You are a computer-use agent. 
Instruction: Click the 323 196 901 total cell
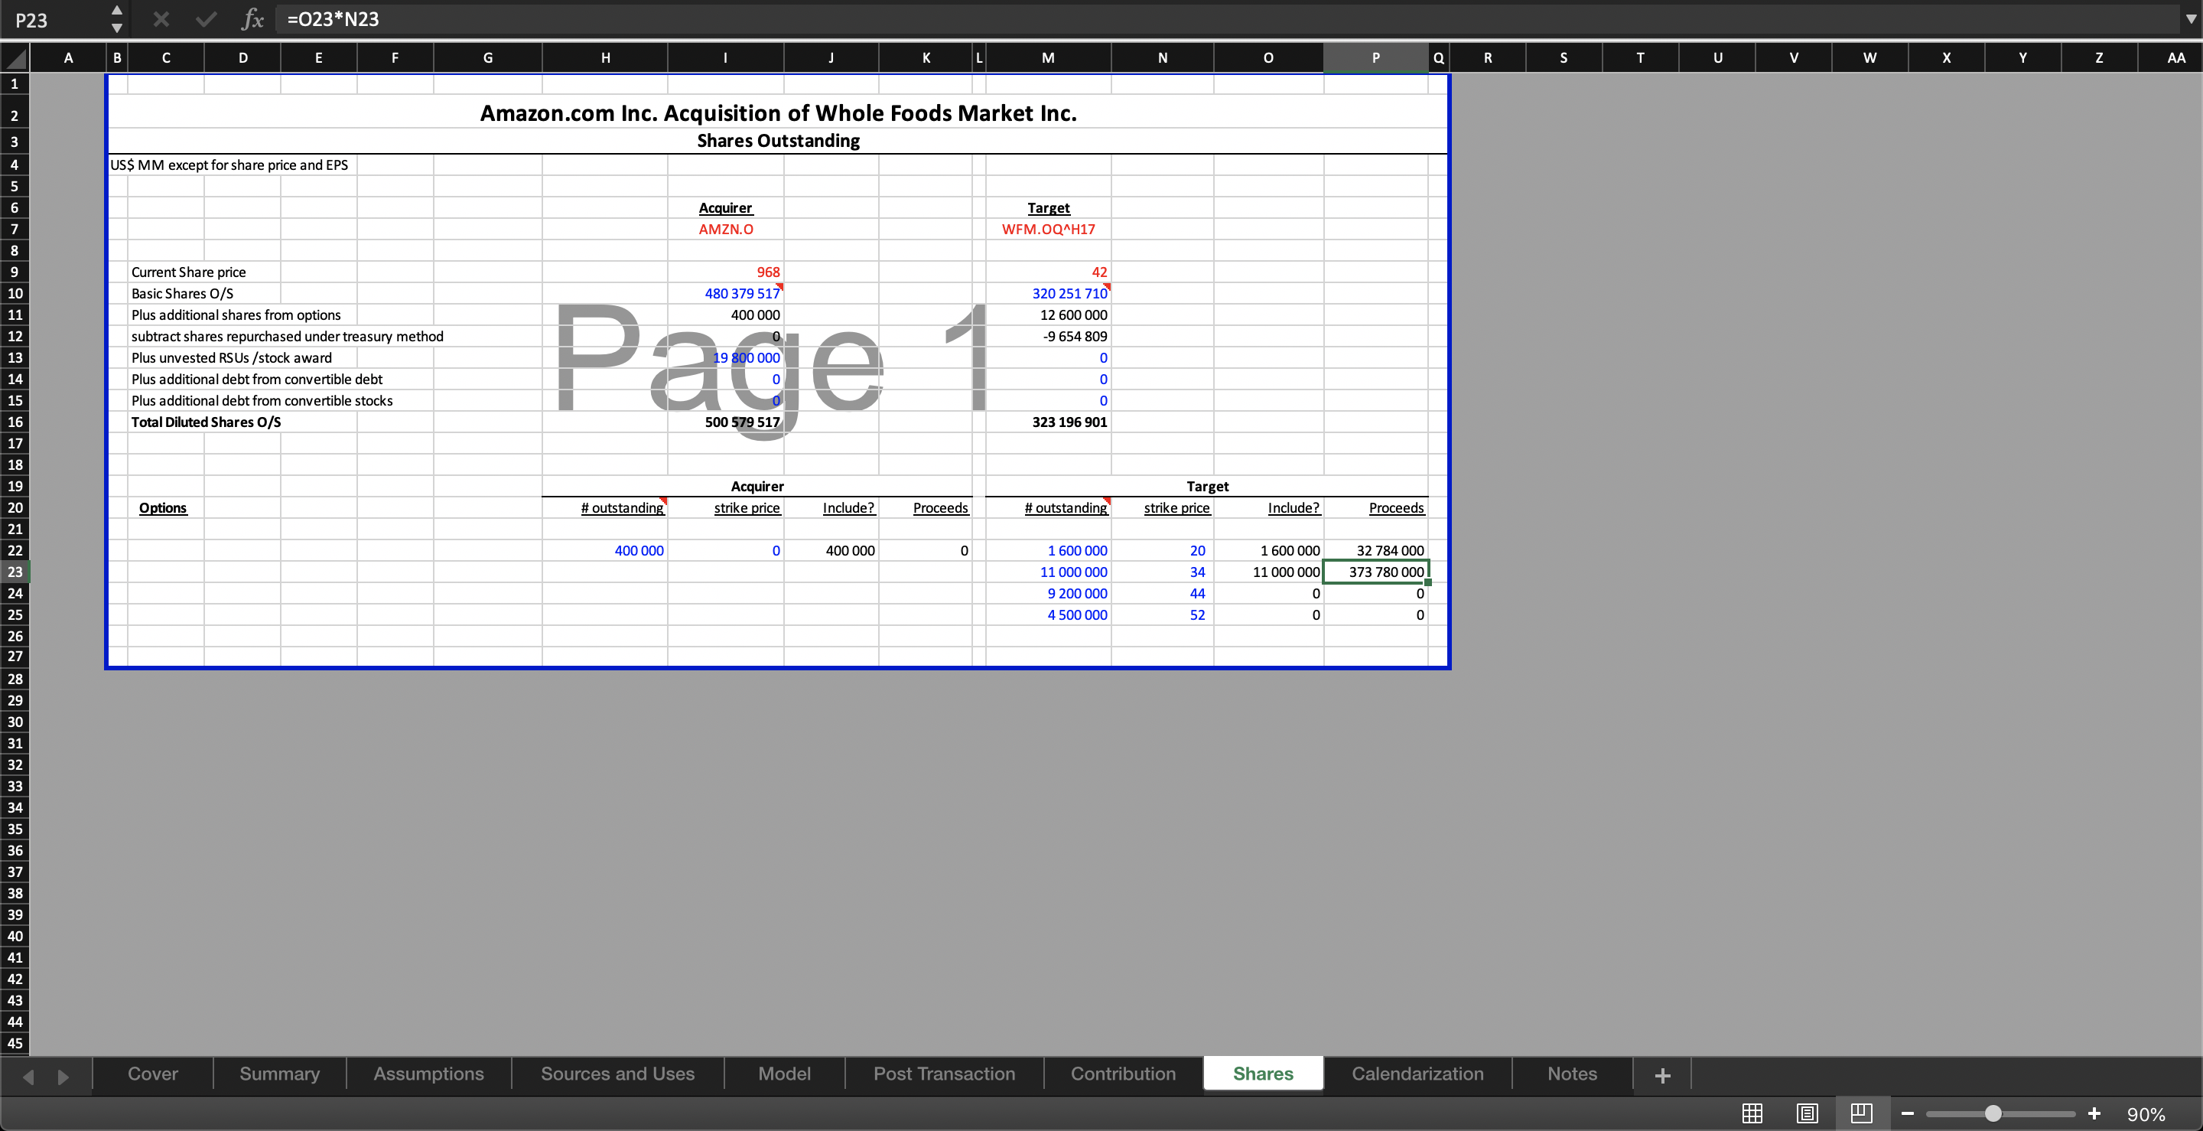pyautogui.click(x=1048, y=422)
